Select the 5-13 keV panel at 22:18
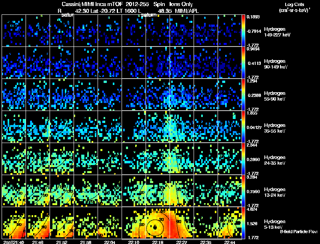 click(158, 223)
